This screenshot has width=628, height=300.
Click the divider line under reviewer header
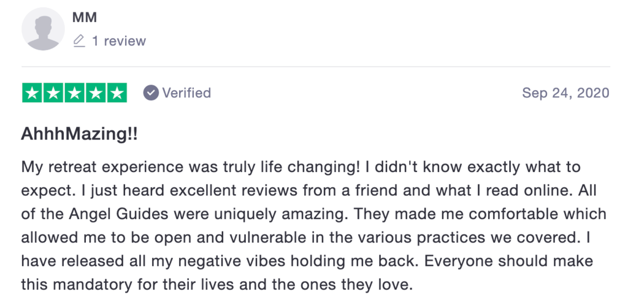(x=316, y=66)
